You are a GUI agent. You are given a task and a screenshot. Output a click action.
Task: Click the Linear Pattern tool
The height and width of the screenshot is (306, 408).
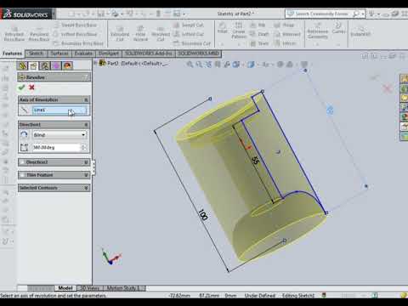[239, 31]
